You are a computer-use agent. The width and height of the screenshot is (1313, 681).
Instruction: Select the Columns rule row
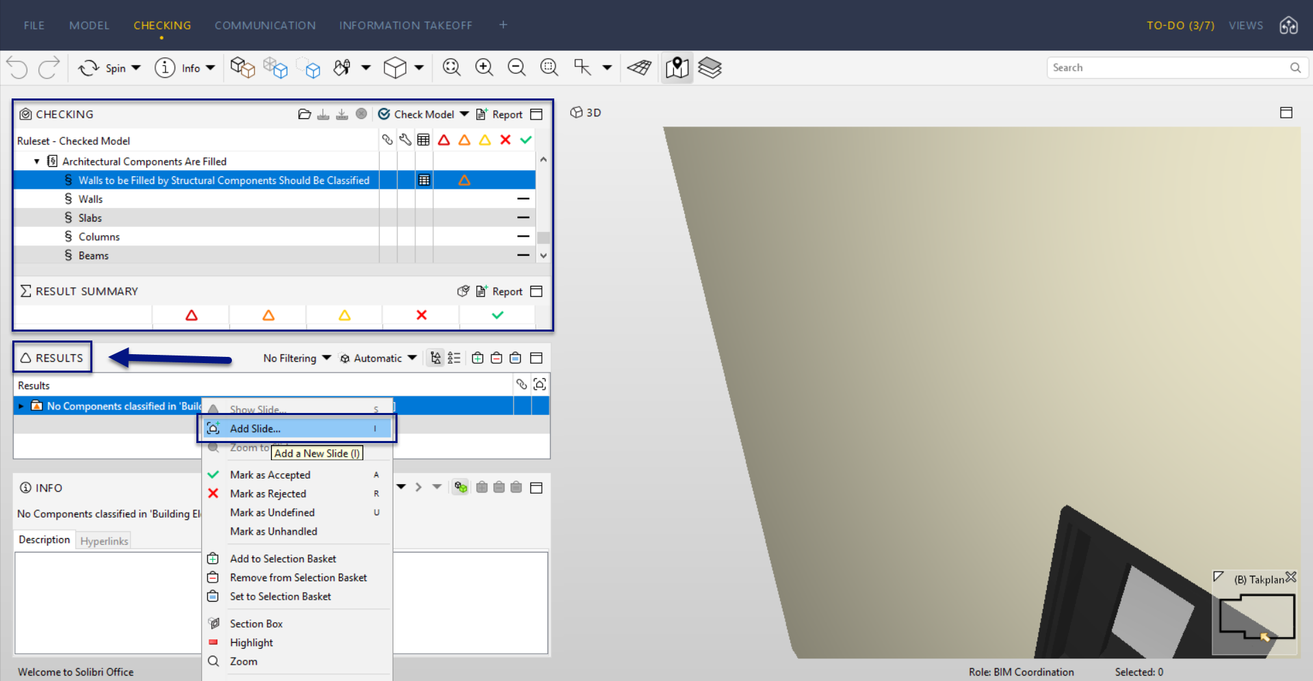click(x=274, y=237)
